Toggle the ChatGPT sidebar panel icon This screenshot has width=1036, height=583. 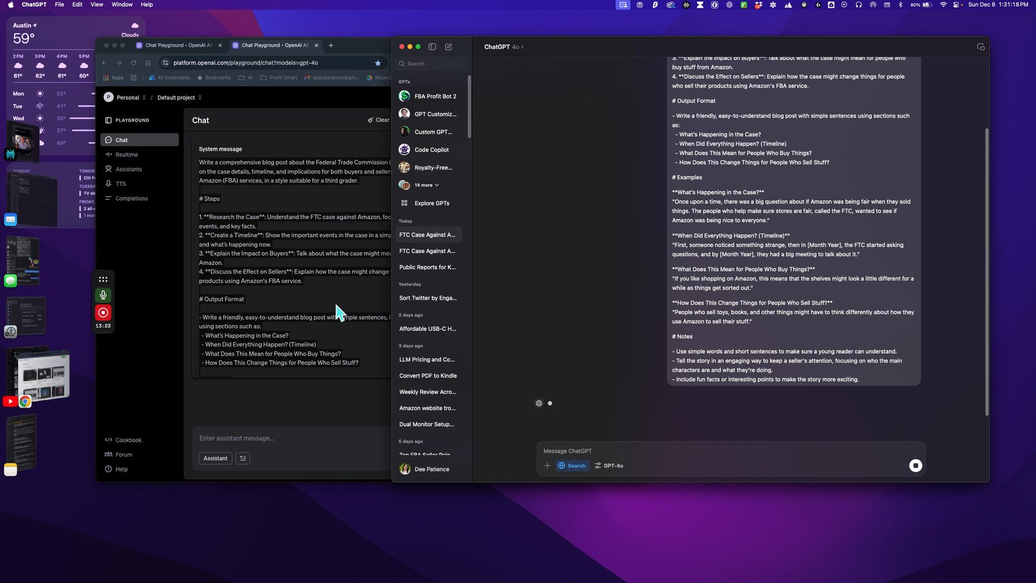pos(432,47)
